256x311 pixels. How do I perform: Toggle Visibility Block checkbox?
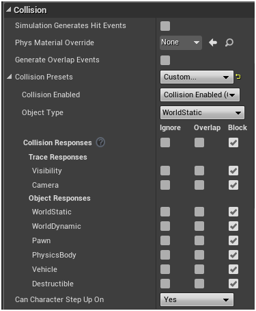(233, 171)
